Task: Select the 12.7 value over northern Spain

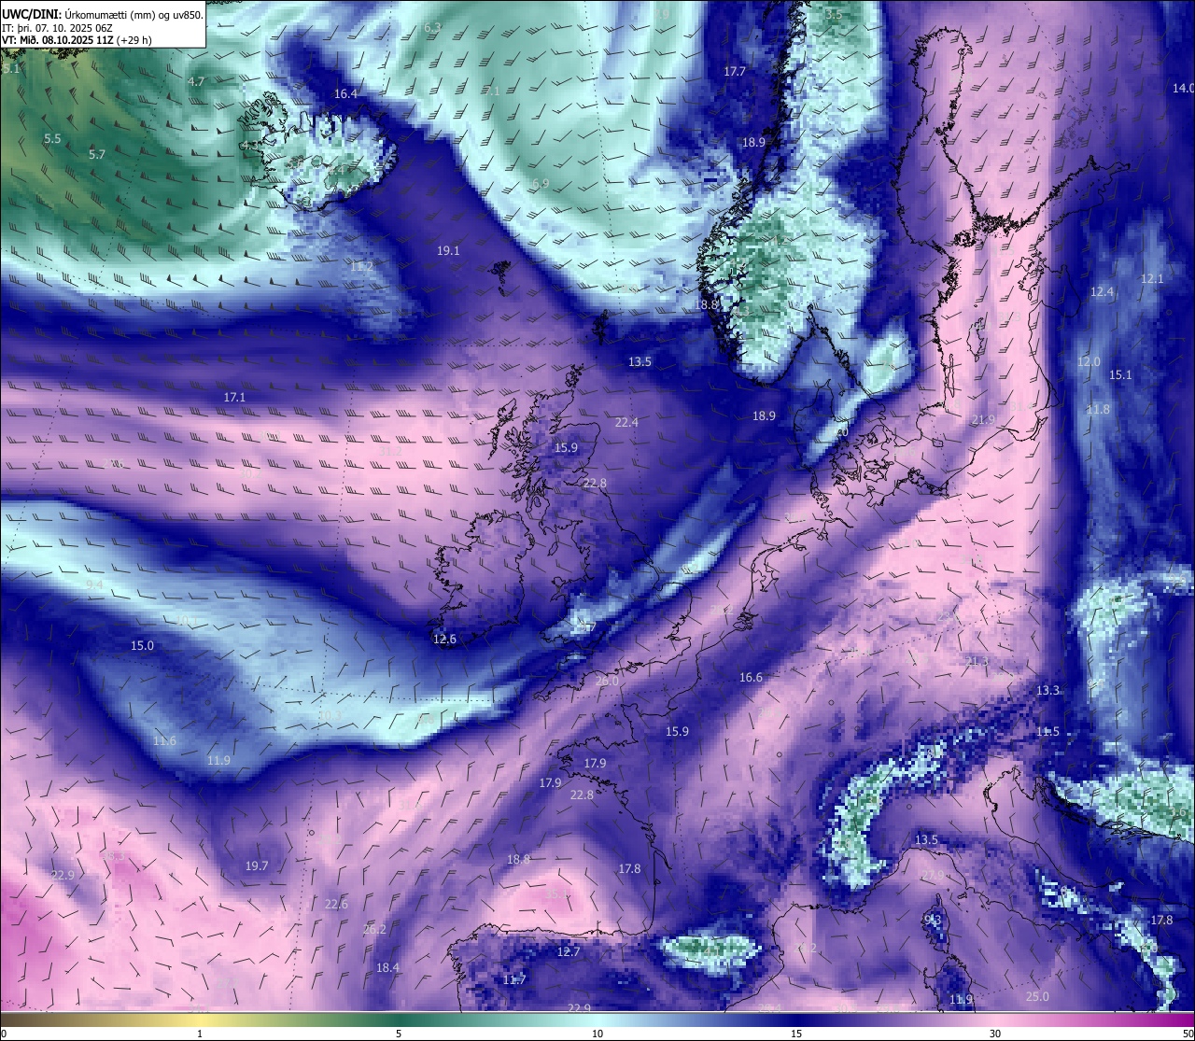Action: pyautogui.click(x=569, y=952)
